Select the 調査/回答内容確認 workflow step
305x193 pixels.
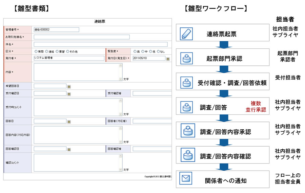(222, 156)
